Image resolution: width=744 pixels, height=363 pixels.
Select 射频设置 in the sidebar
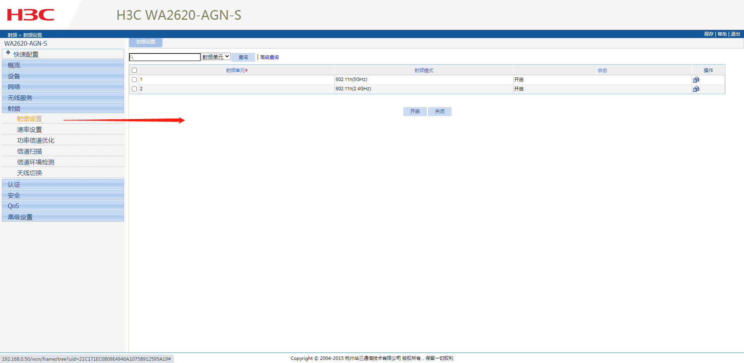pyautogui.click(x=29, y=119)
